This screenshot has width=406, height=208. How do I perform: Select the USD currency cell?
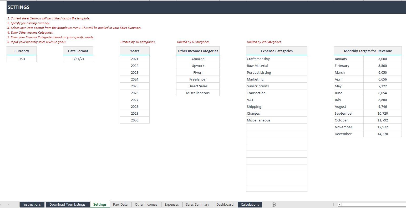(x=22, y=59)
